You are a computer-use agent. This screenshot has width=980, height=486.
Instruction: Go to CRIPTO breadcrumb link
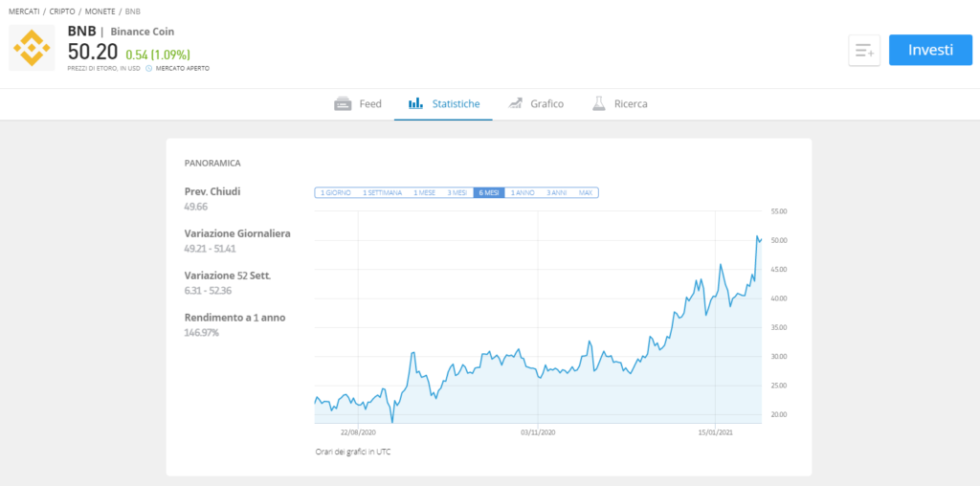[x=62, y=11]
